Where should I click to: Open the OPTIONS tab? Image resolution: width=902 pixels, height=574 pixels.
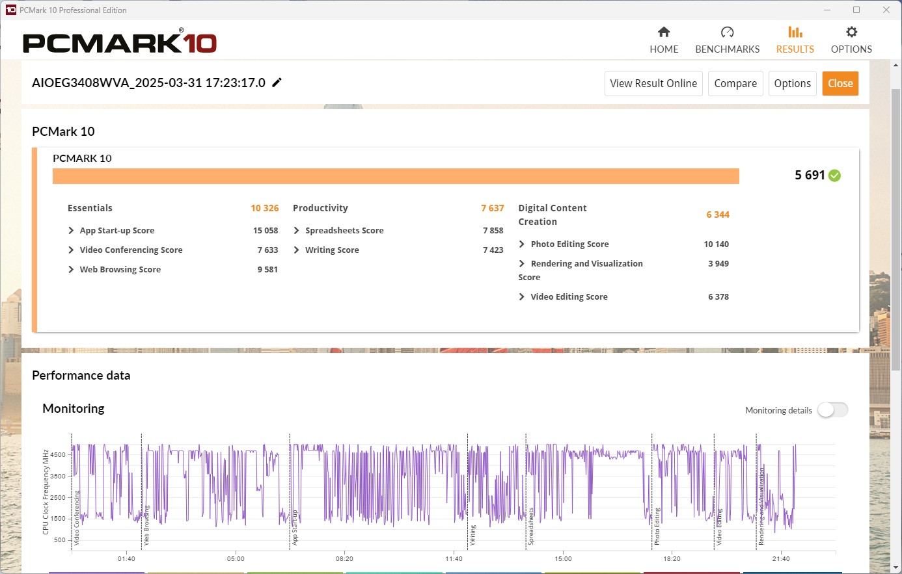click(x=851, y=40)
